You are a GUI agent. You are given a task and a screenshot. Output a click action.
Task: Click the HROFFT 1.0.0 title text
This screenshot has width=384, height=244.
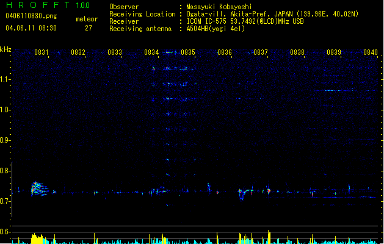click(48, 5)
